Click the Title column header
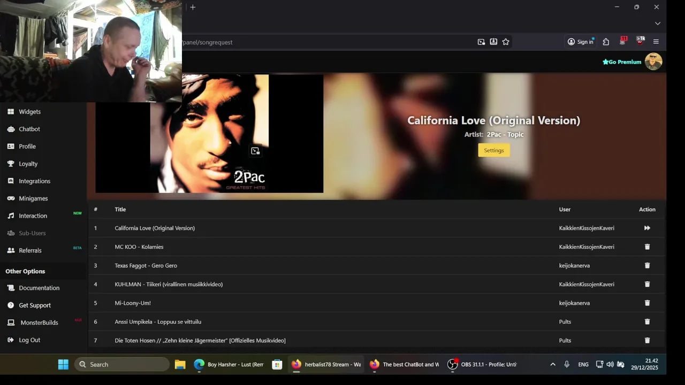The height and width of the screenshot is (385, 685). click(x=120, y=210)
